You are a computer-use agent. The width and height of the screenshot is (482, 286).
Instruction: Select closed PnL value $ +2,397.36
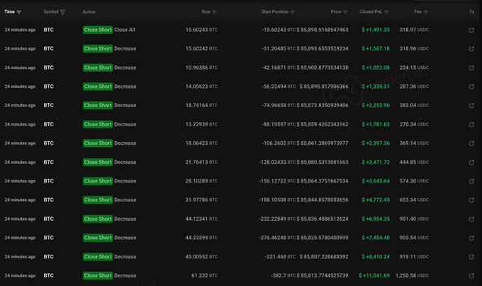(376, 143)
